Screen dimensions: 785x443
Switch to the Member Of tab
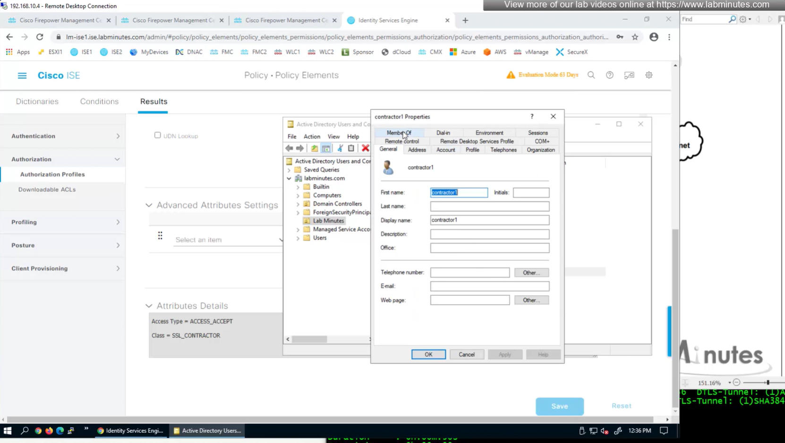click(x=399, y=133)
